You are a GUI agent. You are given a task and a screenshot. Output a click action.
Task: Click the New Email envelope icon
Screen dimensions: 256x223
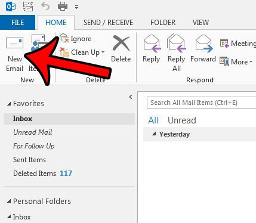14,43
